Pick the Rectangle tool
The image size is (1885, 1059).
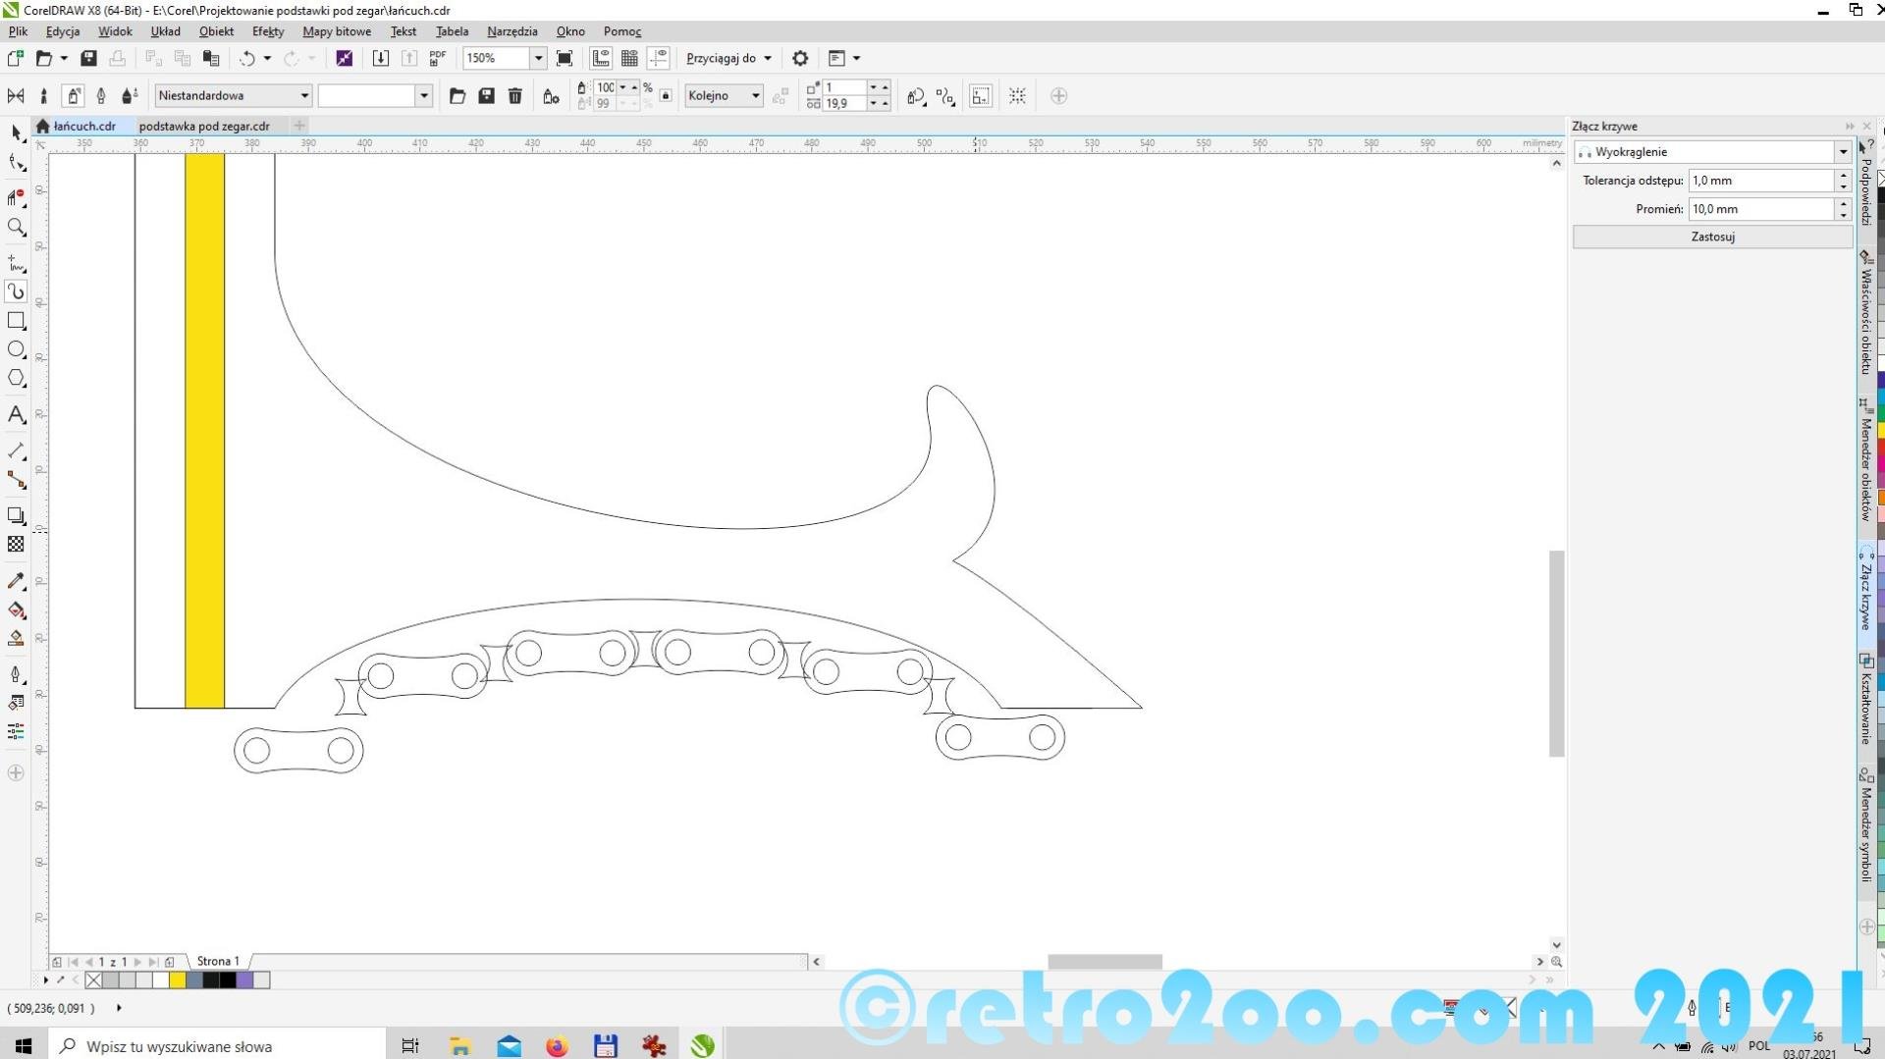coord(16,321)
